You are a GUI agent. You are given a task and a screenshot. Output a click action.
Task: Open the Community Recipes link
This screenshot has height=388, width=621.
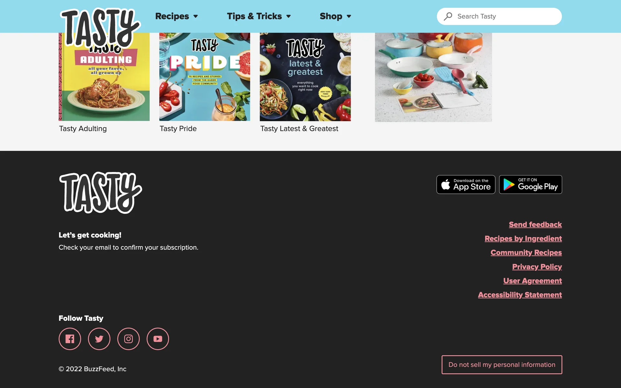[526, 253]
